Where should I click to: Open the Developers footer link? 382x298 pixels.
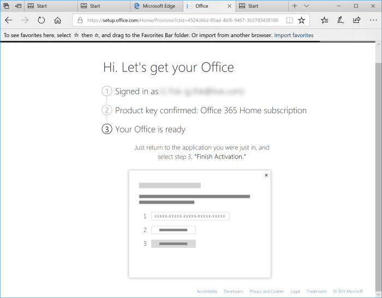click(234, 291)
